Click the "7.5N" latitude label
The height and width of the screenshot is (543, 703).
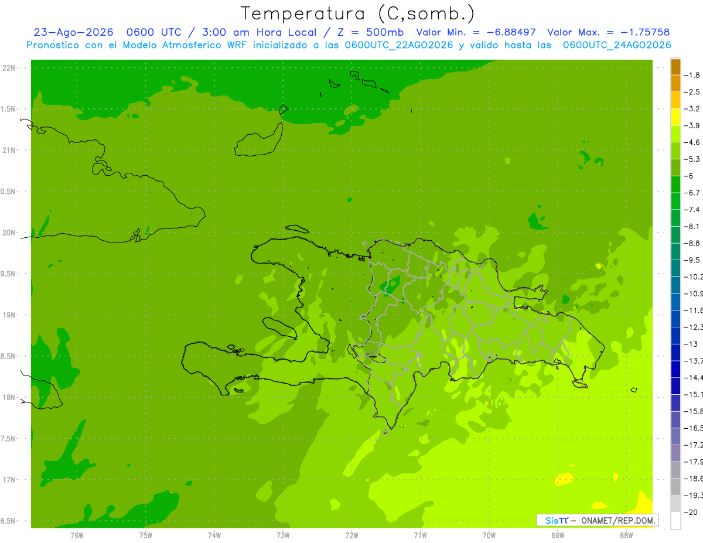point(9,438)
